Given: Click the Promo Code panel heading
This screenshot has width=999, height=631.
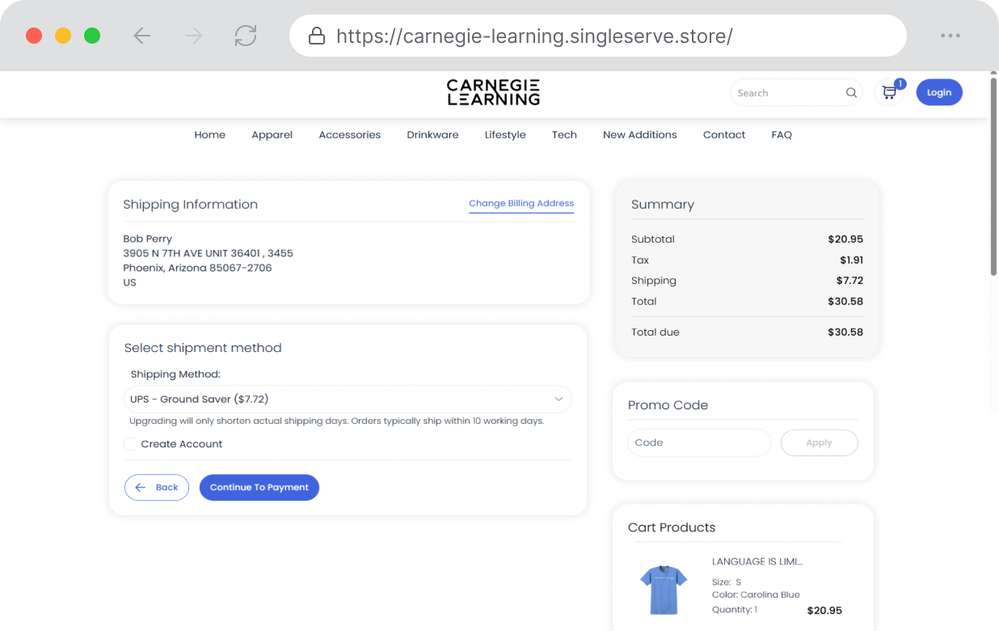Looking at the screenshot, I should (x=668, y=405).
